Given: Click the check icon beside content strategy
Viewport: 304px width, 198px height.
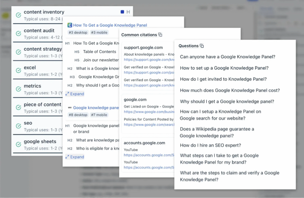Looking at the screenshot, I should point(19,52).
